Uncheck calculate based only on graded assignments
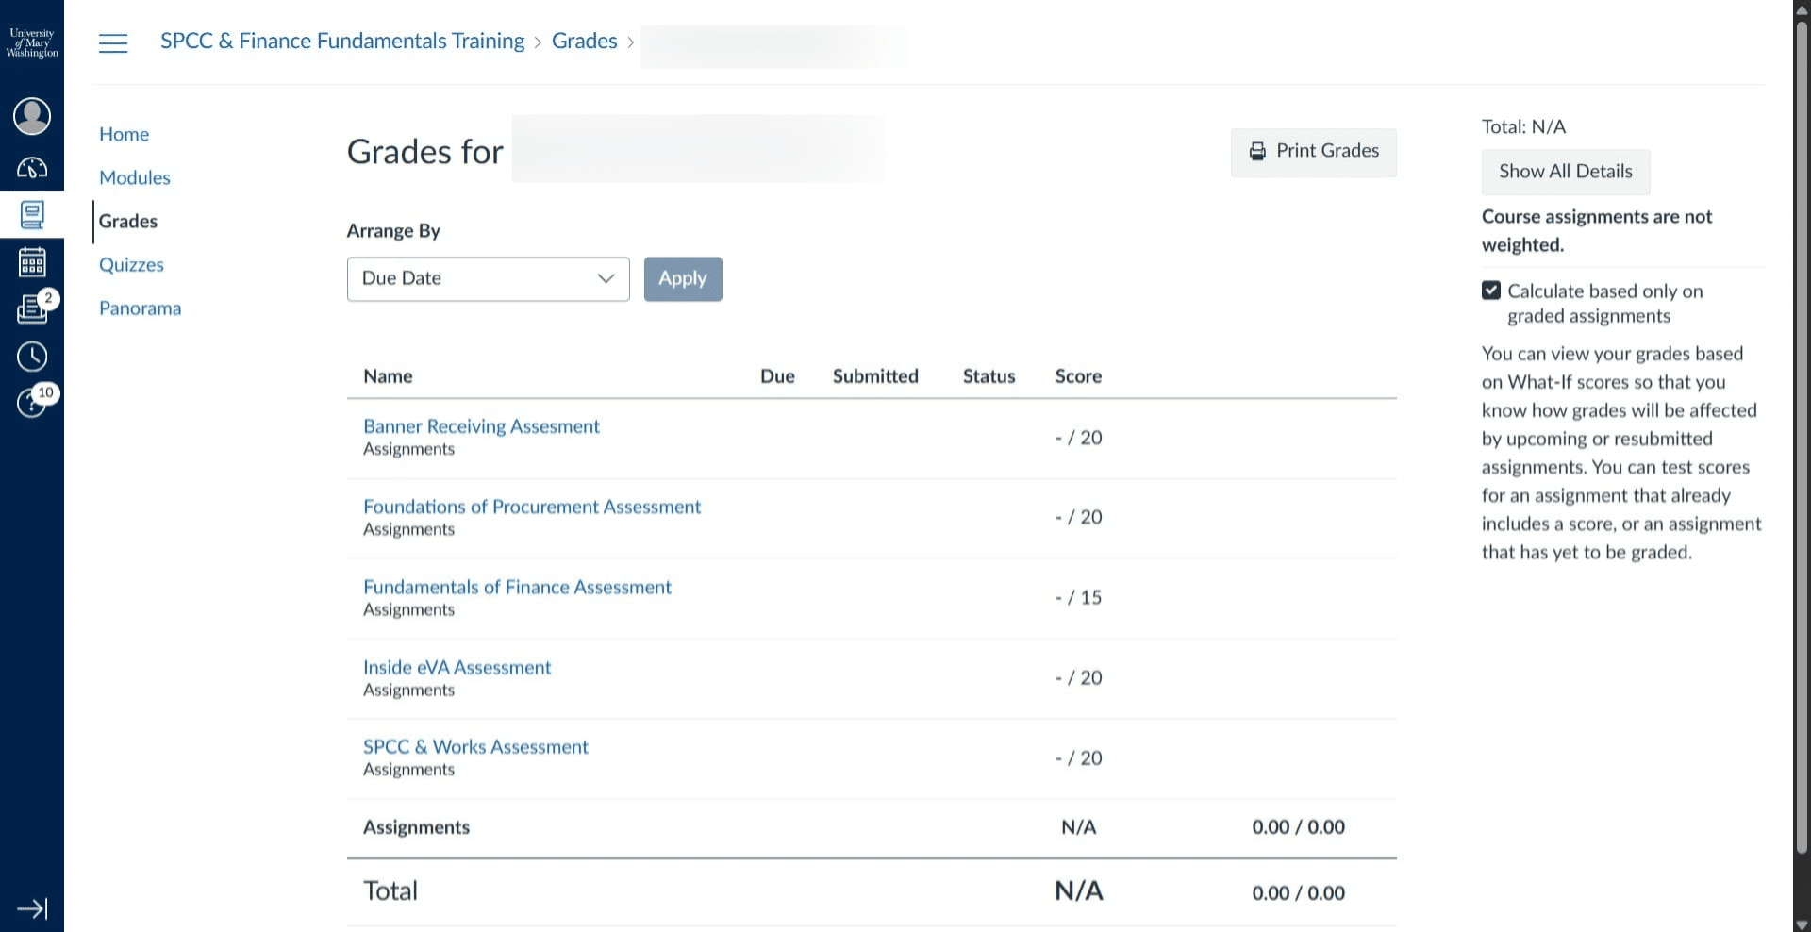This screenshot has width=1811, height=932. click(x=1490, y=290)
